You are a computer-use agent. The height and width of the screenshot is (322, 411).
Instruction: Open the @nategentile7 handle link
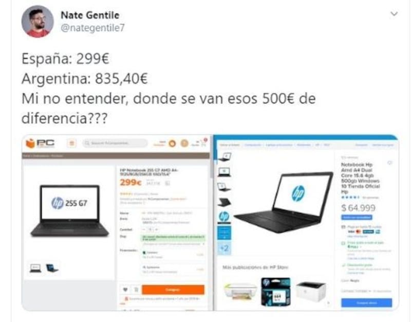(92, 28)
